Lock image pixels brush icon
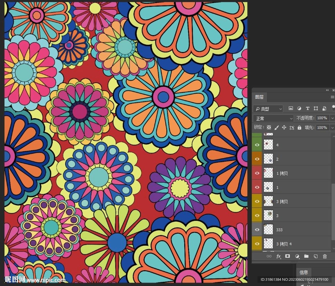335x286 pixels. pyautogui.click(x=276, y=127)
